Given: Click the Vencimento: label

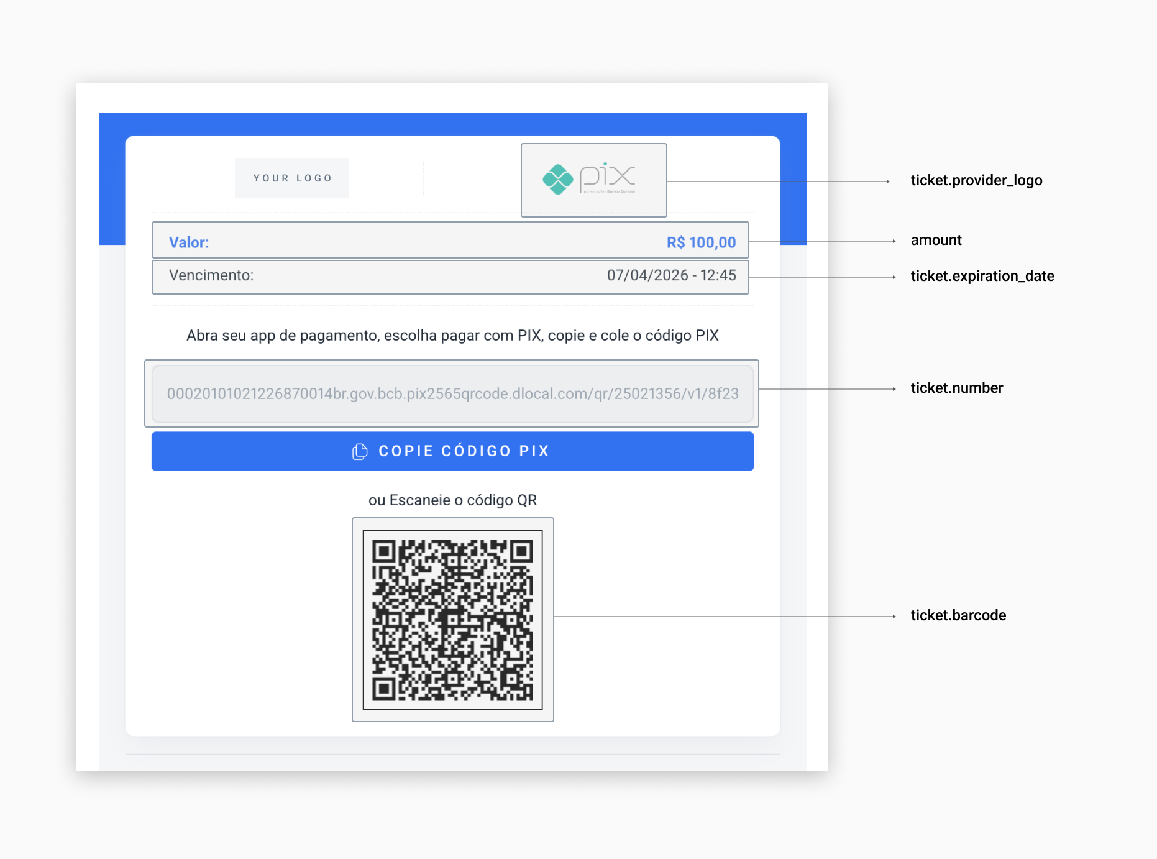Looking at the screenshot, I should point(211,275).
